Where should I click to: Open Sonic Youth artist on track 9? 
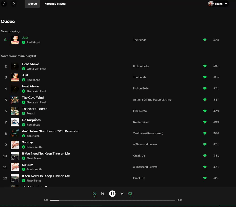[34, 147]
